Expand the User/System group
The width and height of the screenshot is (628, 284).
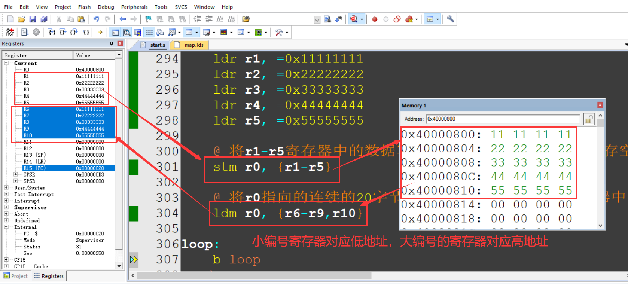[6, 187]
